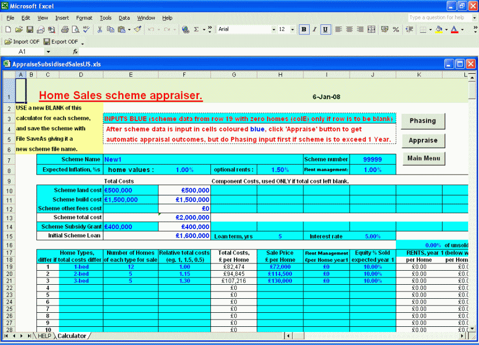This screenshot has height=345, width=479.
Task: Click the Print toolbar icon
Action: coord(65,29)
